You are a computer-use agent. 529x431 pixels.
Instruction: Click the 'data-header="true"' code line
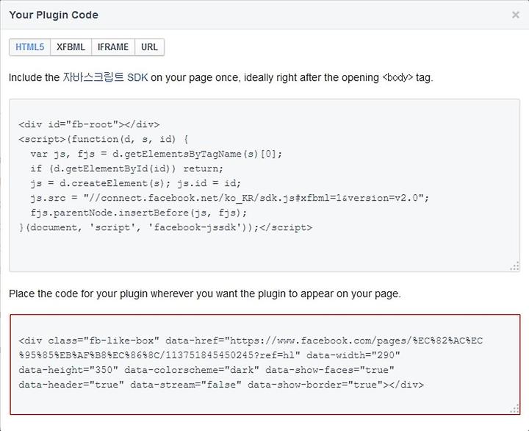point(221,385)
